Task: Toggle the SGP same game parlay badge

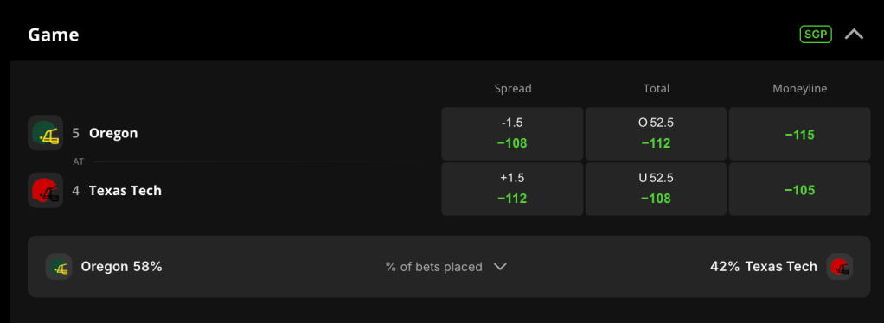Action: pos(816,35)
